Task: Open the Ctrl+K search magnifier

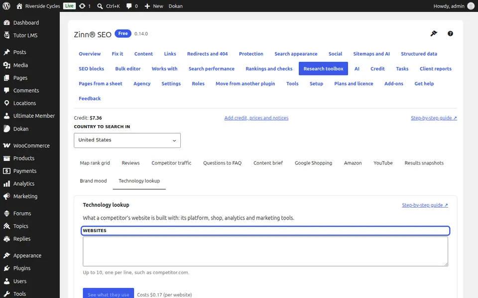Action: pos(100,6)
